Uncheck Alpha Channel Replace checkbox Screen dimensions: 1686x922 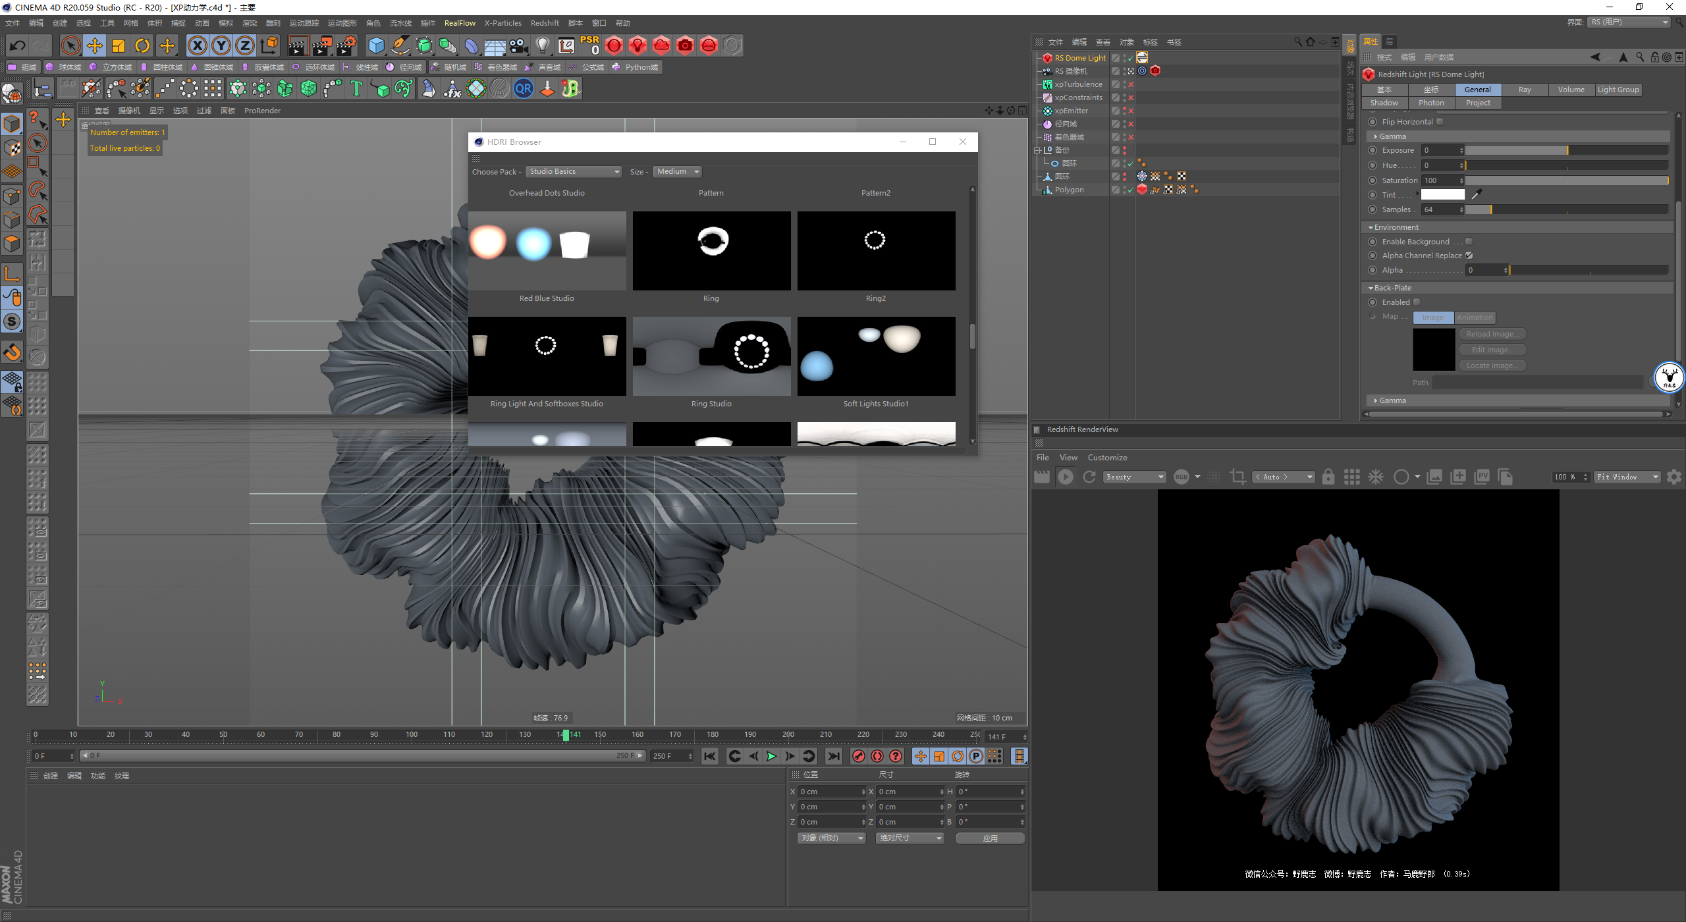1469,256
